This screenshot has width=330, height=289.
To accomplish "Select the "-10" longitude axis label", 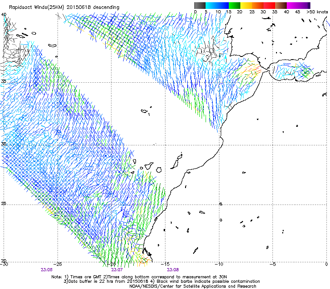I will coord(219,264).
